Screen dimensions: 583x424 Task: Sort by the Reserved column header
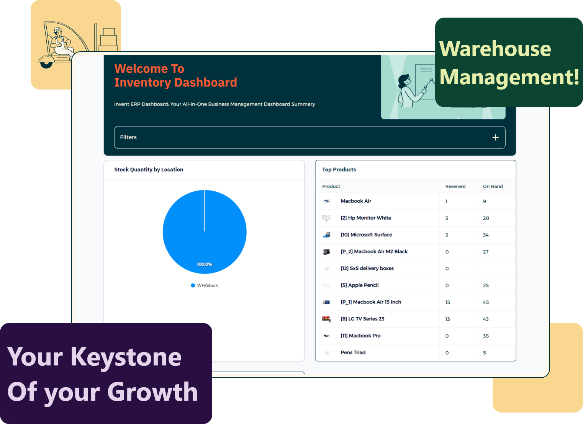pos(455,186)
